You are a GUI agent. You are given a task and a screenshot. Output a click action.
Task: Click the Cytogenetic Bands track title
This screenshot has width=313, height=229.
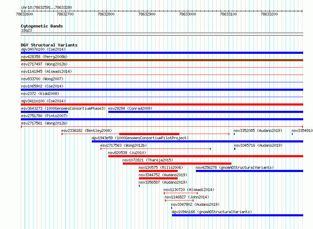(42, 26)
